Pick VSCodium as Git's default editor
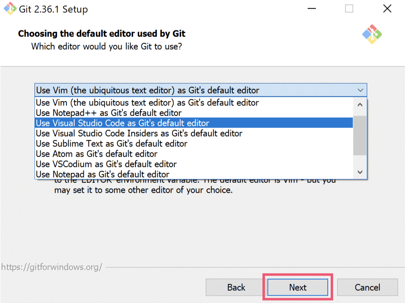This screenshot has height=303, width=405. (x=106, y=164)
